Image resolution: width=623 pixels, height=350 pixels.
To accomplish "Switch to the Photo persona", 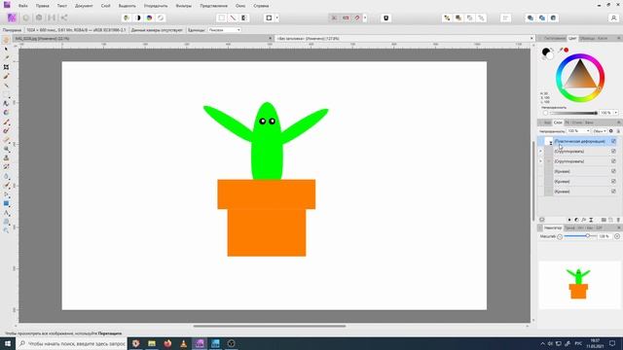I will tap(12, 17).
